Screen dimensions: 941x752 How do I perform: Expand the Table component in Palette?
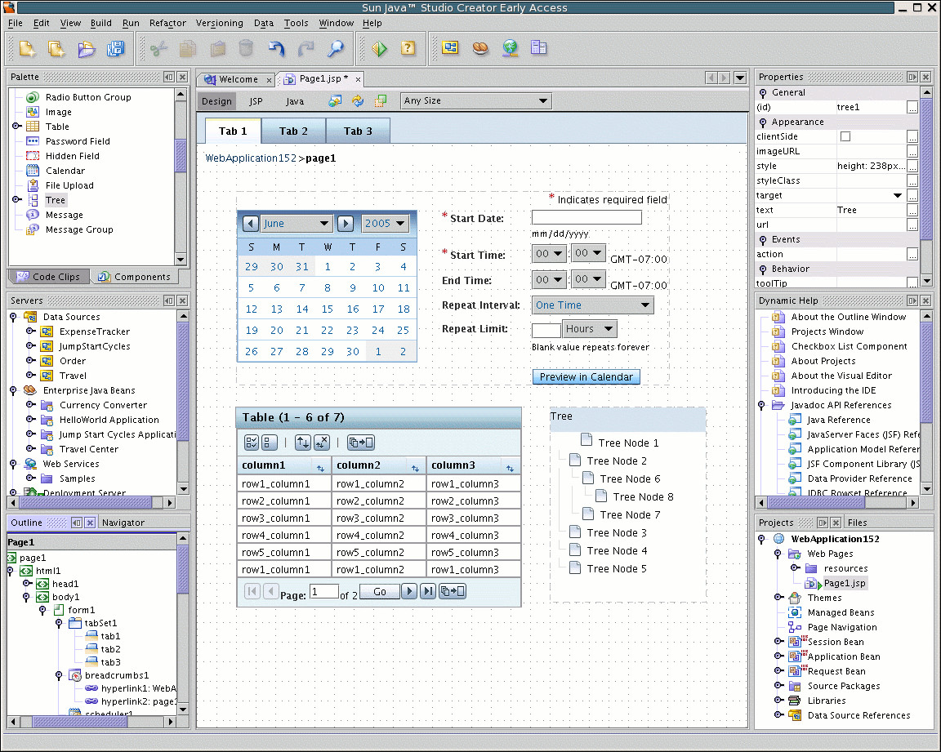pos(17,126)
